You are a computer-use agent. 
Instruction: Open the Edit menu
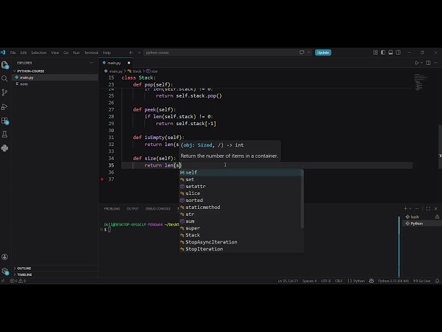23,53
